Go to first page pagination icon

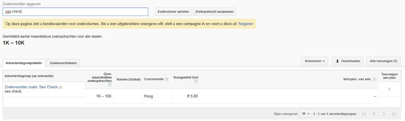pyautogui.click(x=364, y=114)
